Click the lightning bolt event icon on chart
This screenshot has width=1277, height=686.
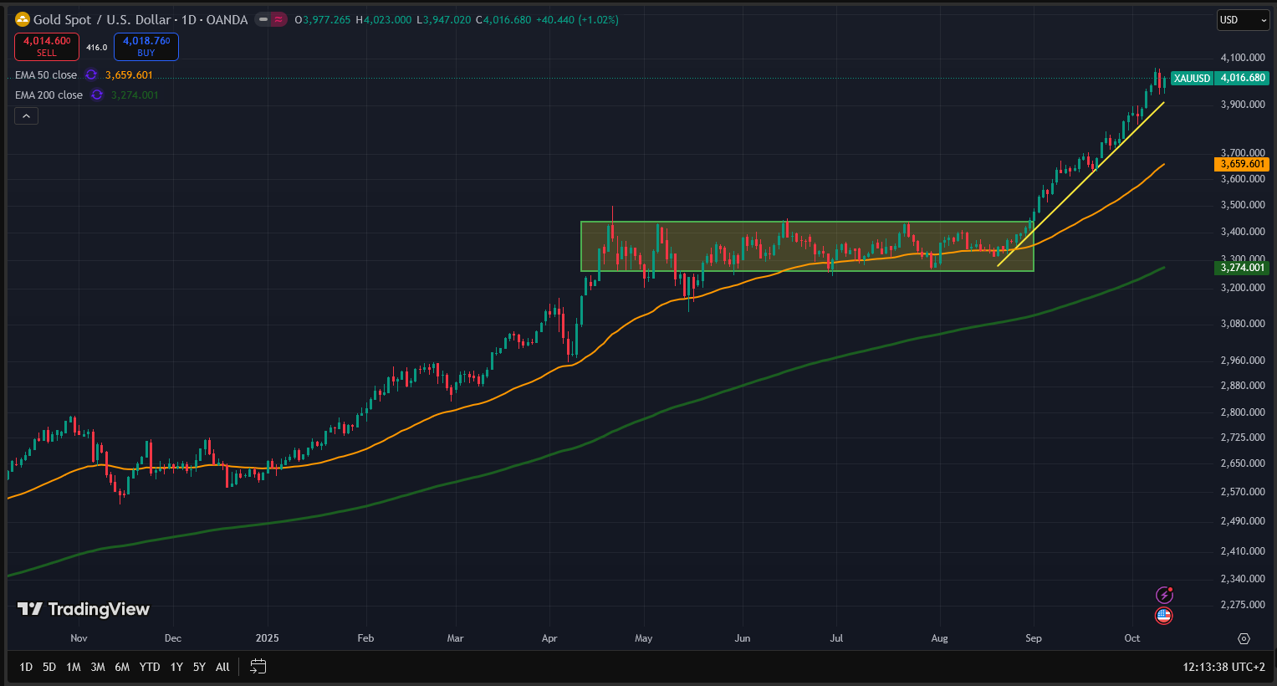pyautogui.click(x=1164, y=595)
